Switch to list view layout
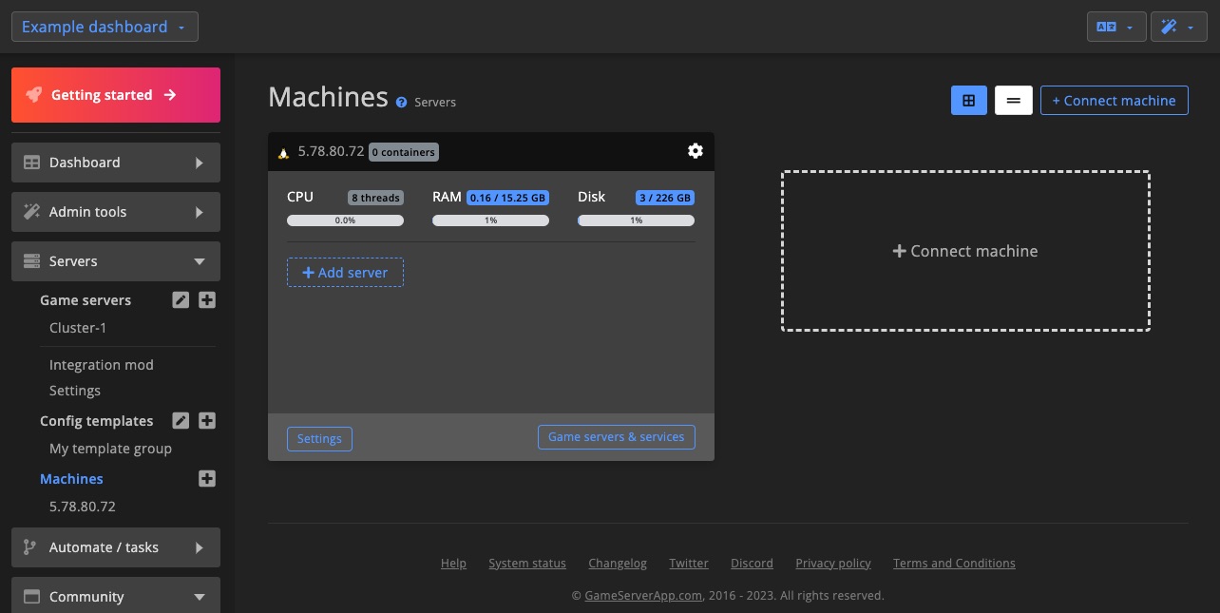This screenshot has width=1220, height=613. tap(1013, 100)
